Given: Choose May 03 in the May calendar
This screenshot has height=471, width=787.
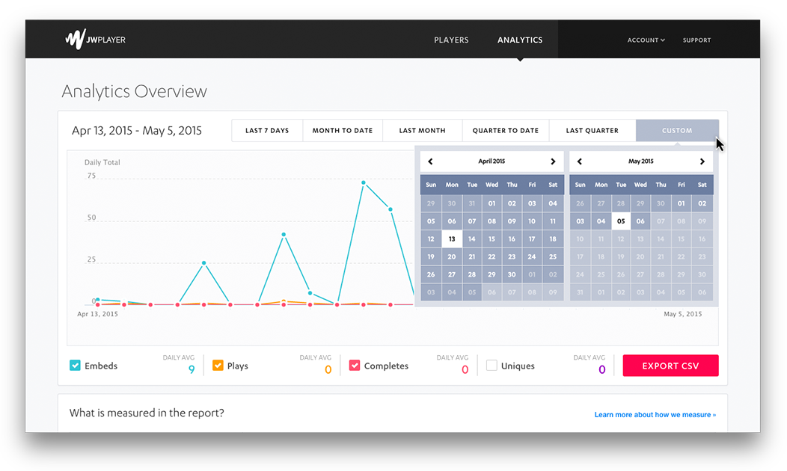Looking at the screenshot, I should point(581,221).
